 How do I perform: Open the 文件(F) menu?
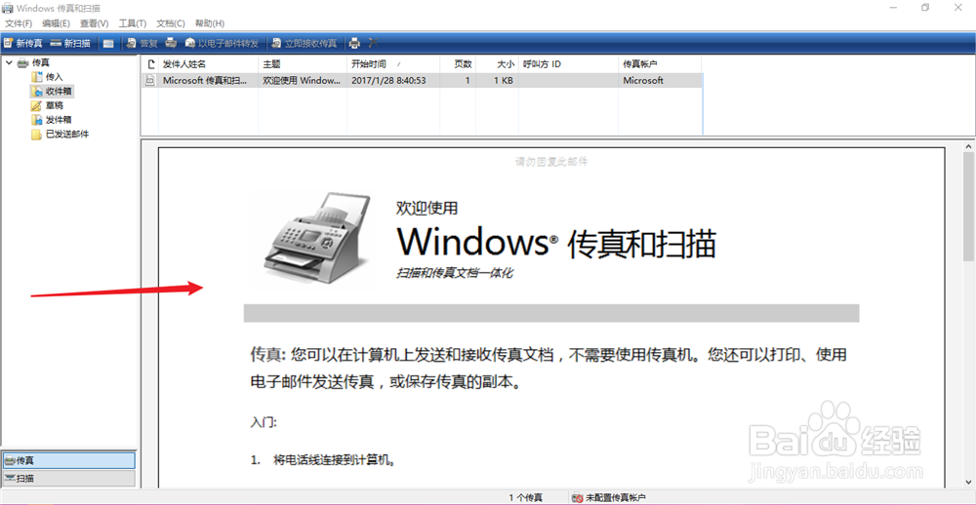click(19, 23)
